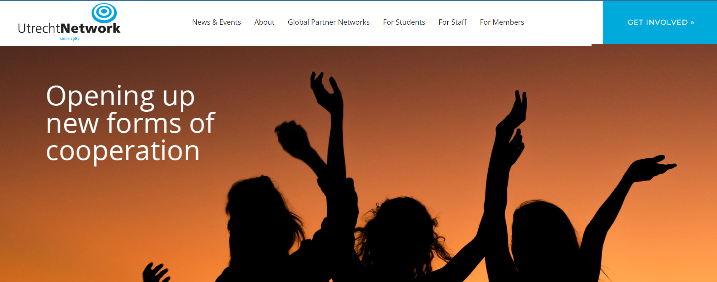Screen dimensions: 717x282
Task: Click the double-arrow » in Get Involved
Action: pos(692,22)
